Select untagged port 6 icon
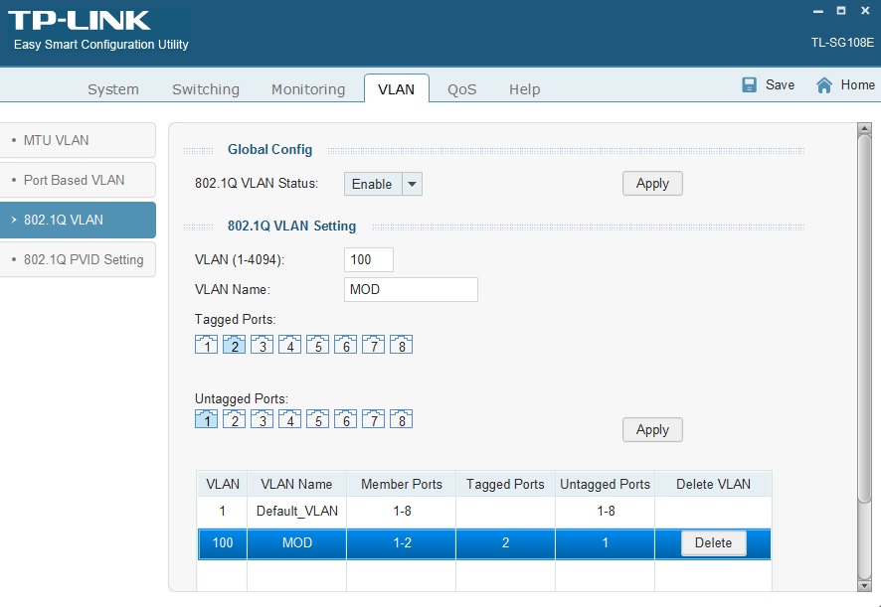The height and width of the screenshot is (607, 881). point(346,418)
